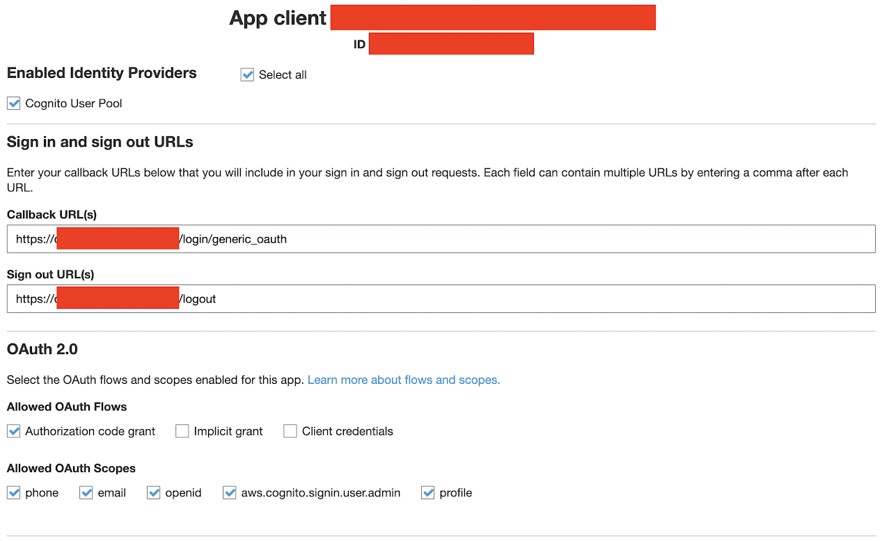Click the Allowed OAuth Flows label
Image resolution: width=891 pixels, height=541 pixels.
67,407
